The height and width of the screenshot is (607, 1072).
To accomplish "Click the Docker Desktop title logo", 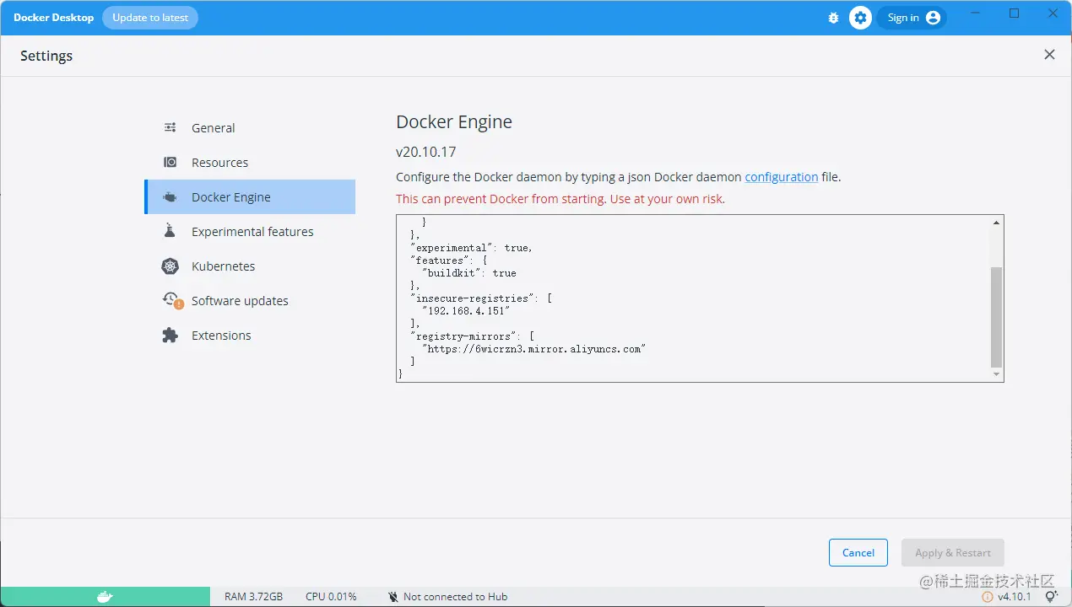I will [53, 18].
